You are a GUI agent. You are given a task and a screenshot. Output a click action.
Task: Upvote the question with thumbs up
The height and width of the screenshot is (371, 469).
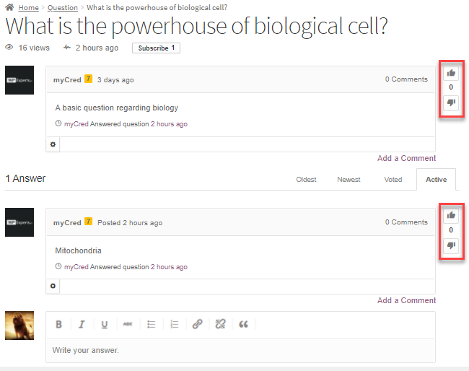click(451, 72)
